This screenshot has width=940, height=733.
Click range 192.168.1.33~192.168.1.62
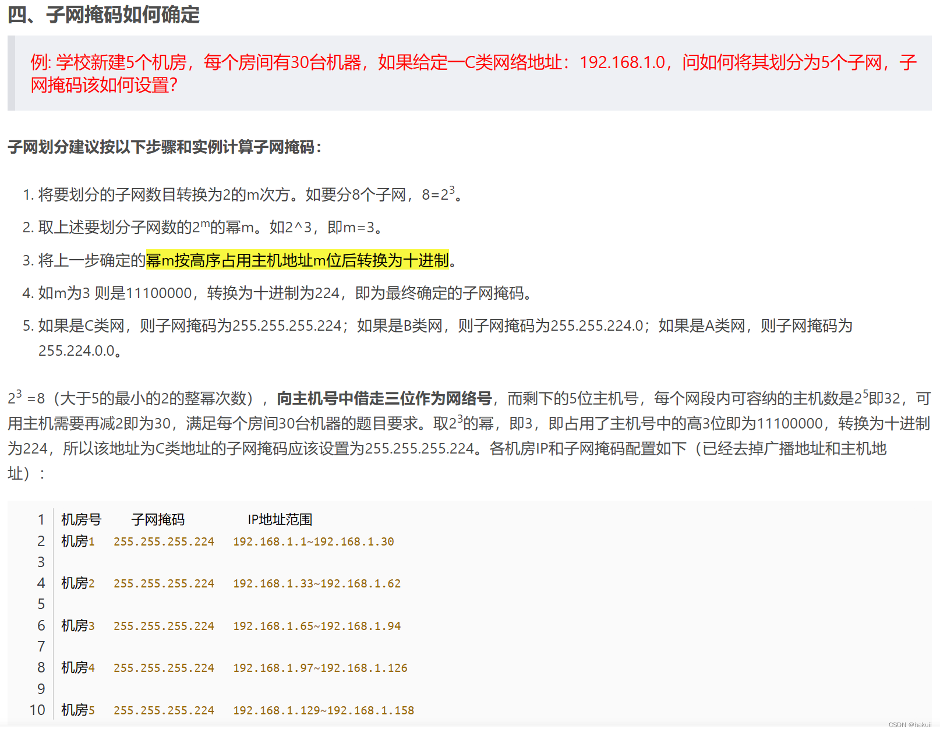[x=317, y=584]
